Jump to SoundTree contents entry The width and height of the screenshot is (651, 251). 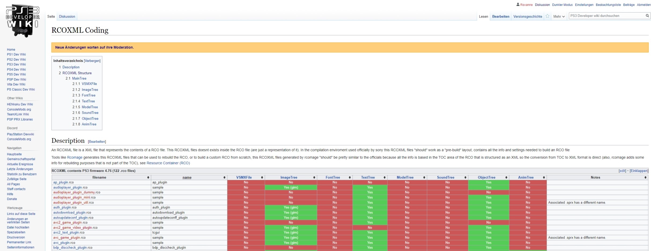coord(90,113)
